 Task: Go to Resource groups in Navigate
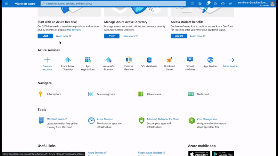(106, 94)
